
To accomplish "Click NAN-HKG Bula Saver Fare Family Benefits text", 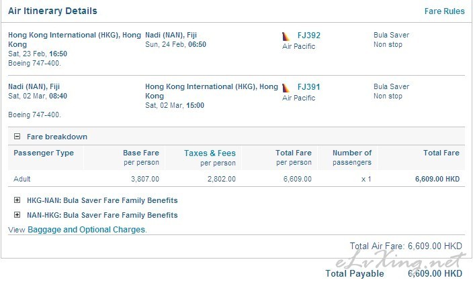I will pos(102,215).
